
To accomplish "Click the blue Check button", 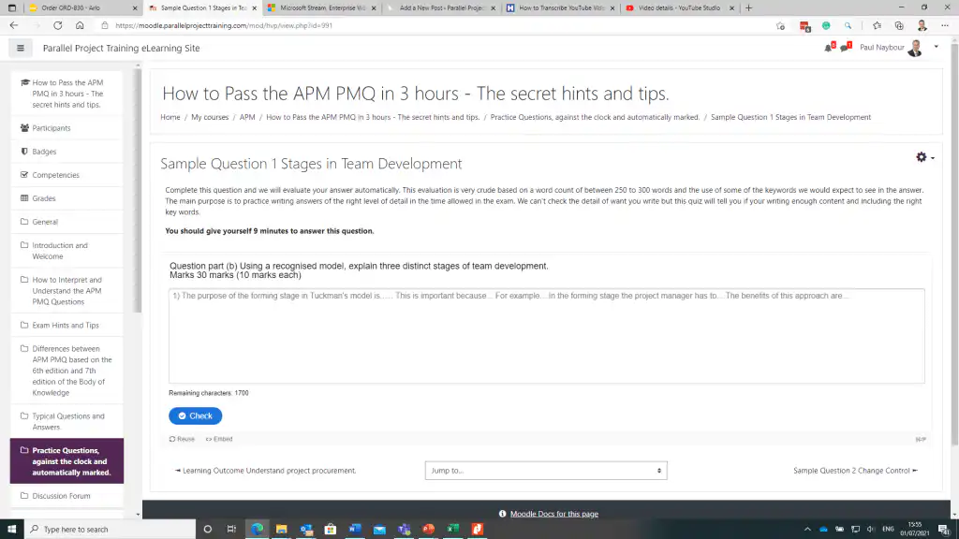I will click(x=195, y=415).
